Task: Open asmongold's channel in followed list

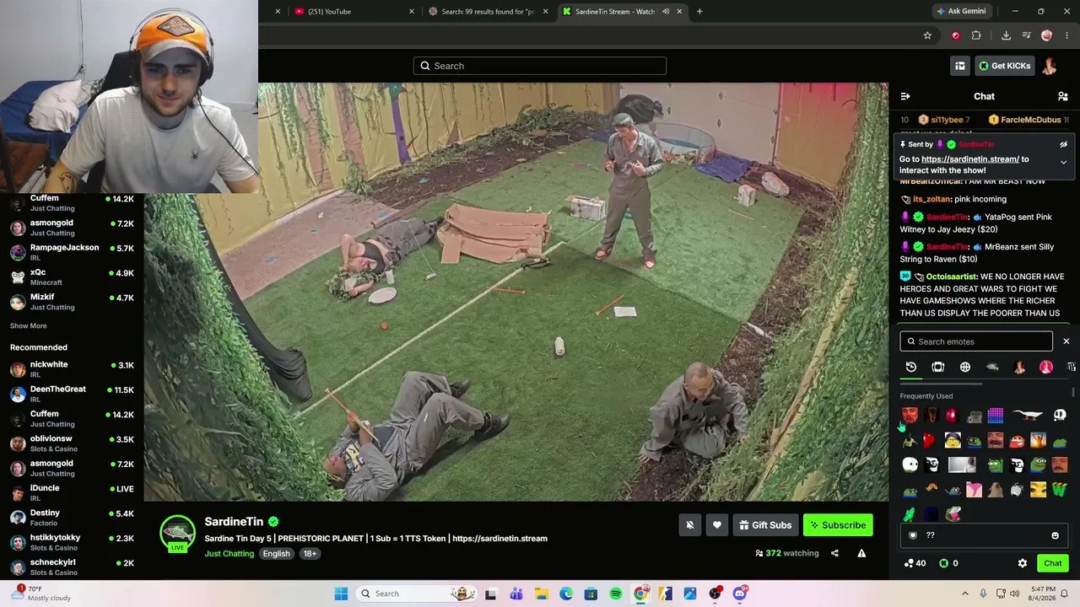Action: (72, 228)
